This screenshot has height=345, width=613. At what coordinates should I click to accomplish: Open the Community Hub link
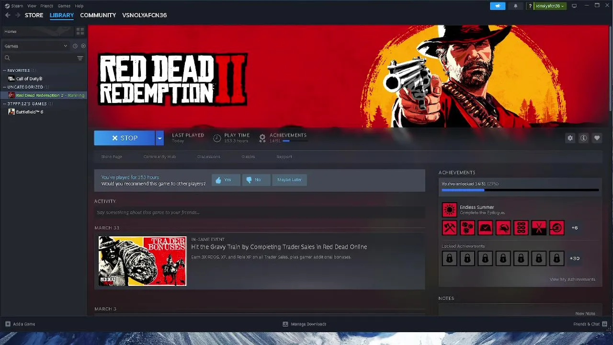(x=159, y=157)
